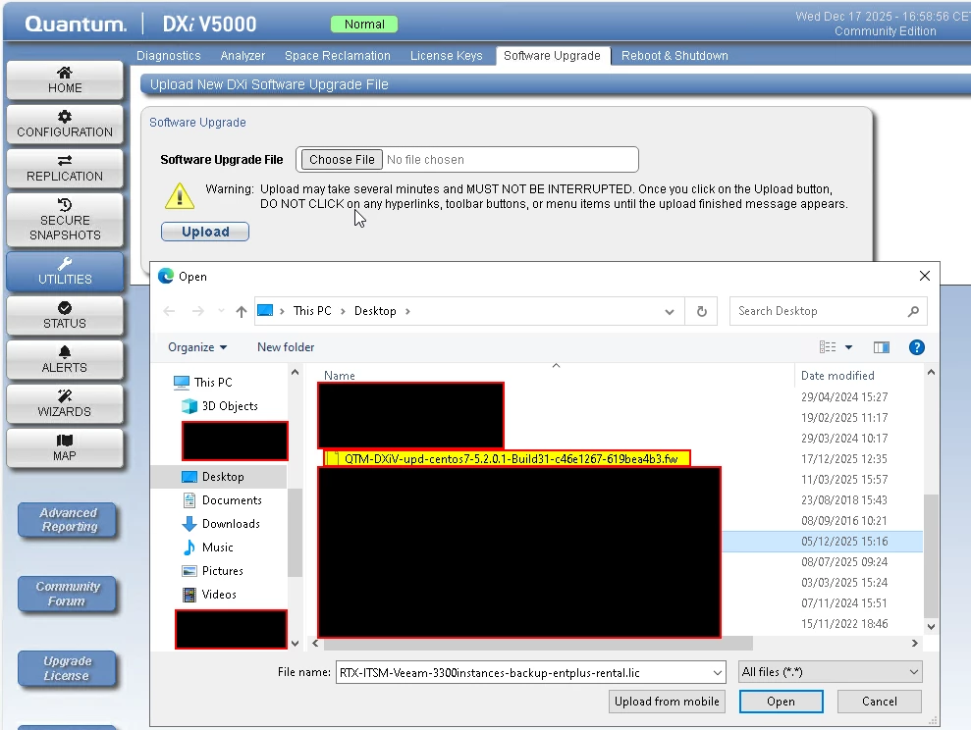The image size is (971, 730).
Task: Go forward in the Open dialog
Action: [x=197, y=311]
